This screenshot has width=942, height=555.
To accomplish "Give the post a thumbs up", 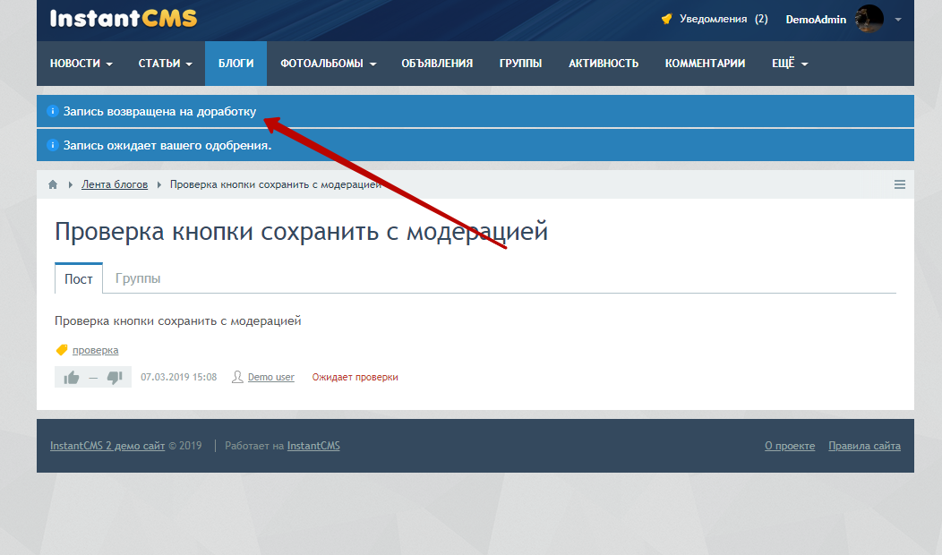I will (x=72, y=377).
